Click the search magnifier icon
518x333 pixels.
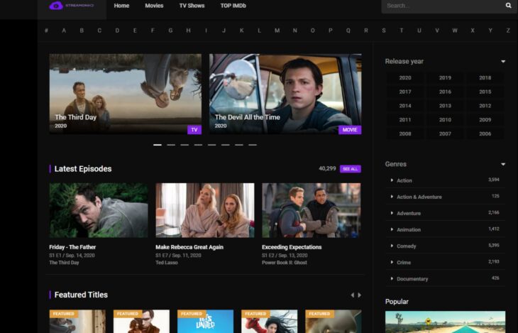click(508, 6)
